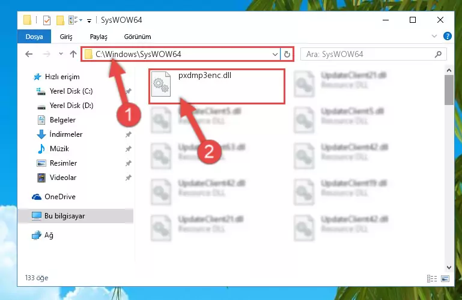
Task: Select the pxdmp3enc.dll file name
Action: coord(205,75)
